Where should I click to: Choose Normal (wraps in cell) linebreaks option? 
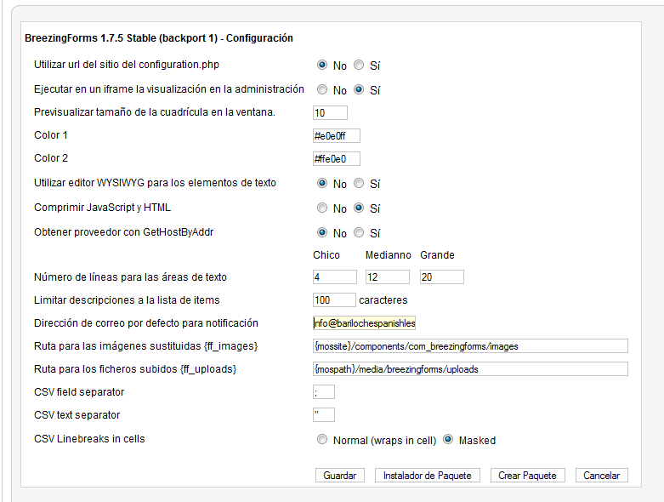(322, 439)
